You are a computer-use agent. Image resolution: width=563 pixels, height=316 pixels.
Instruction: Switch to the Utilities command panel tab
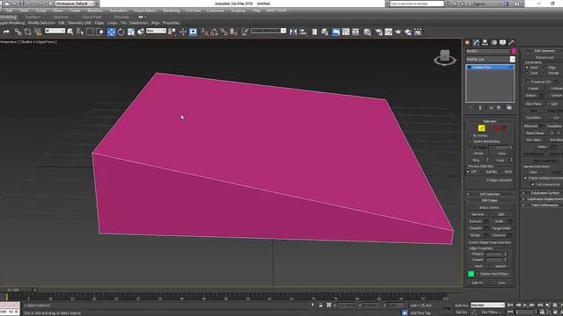click(x=512, y=42)
